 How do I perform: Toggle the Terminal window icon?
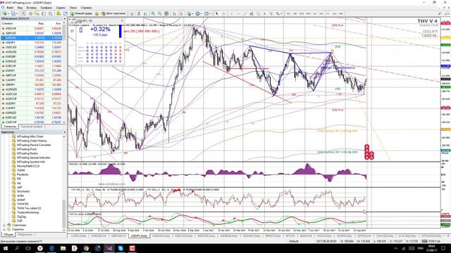44,13
